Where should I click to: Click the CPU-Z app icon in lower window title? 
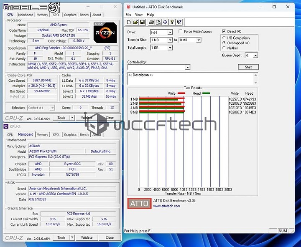[x=6, y=126]
